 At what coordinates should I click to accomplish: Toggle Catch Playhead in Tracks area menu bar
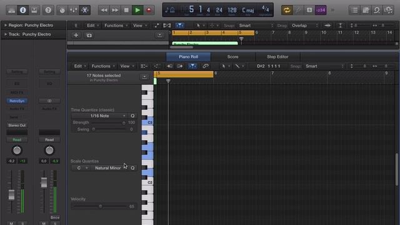pyautogui.click(x=179, y=26)
